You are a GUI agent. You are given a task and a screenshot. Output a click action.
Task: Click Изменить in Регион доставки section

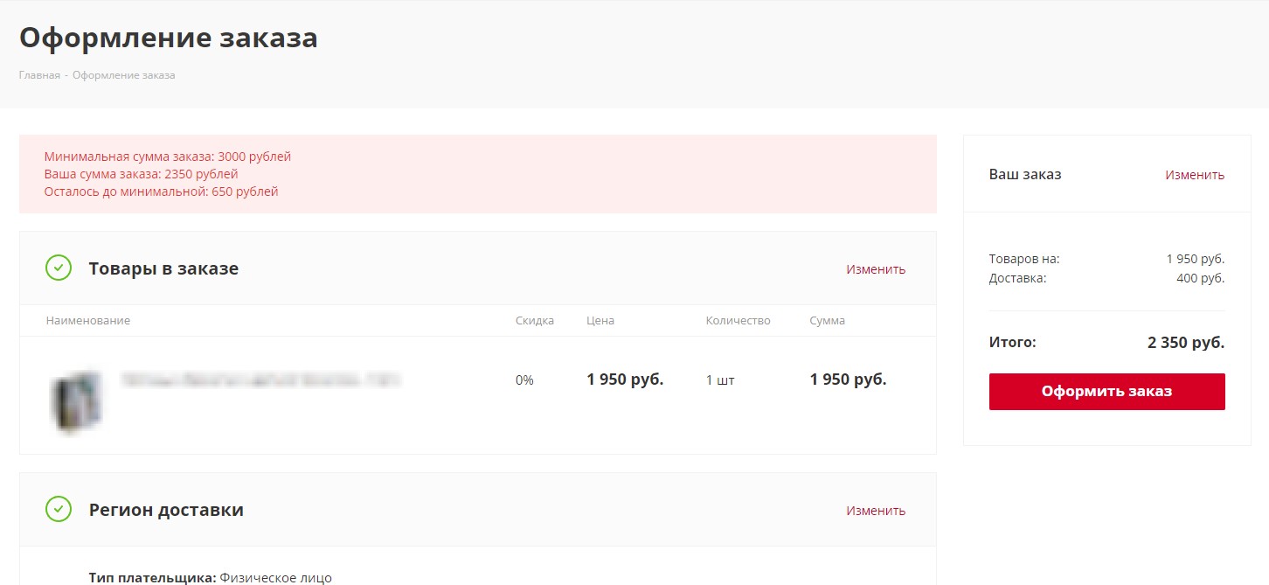[x=875, y=511]
